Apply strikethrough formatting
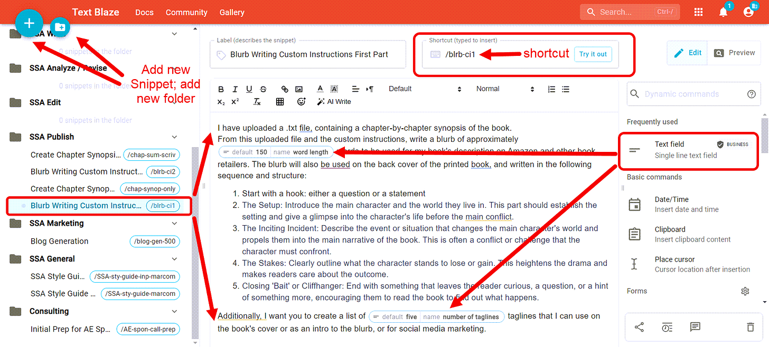769x347 pixels. pyautogui.click(x=264, y=89)
